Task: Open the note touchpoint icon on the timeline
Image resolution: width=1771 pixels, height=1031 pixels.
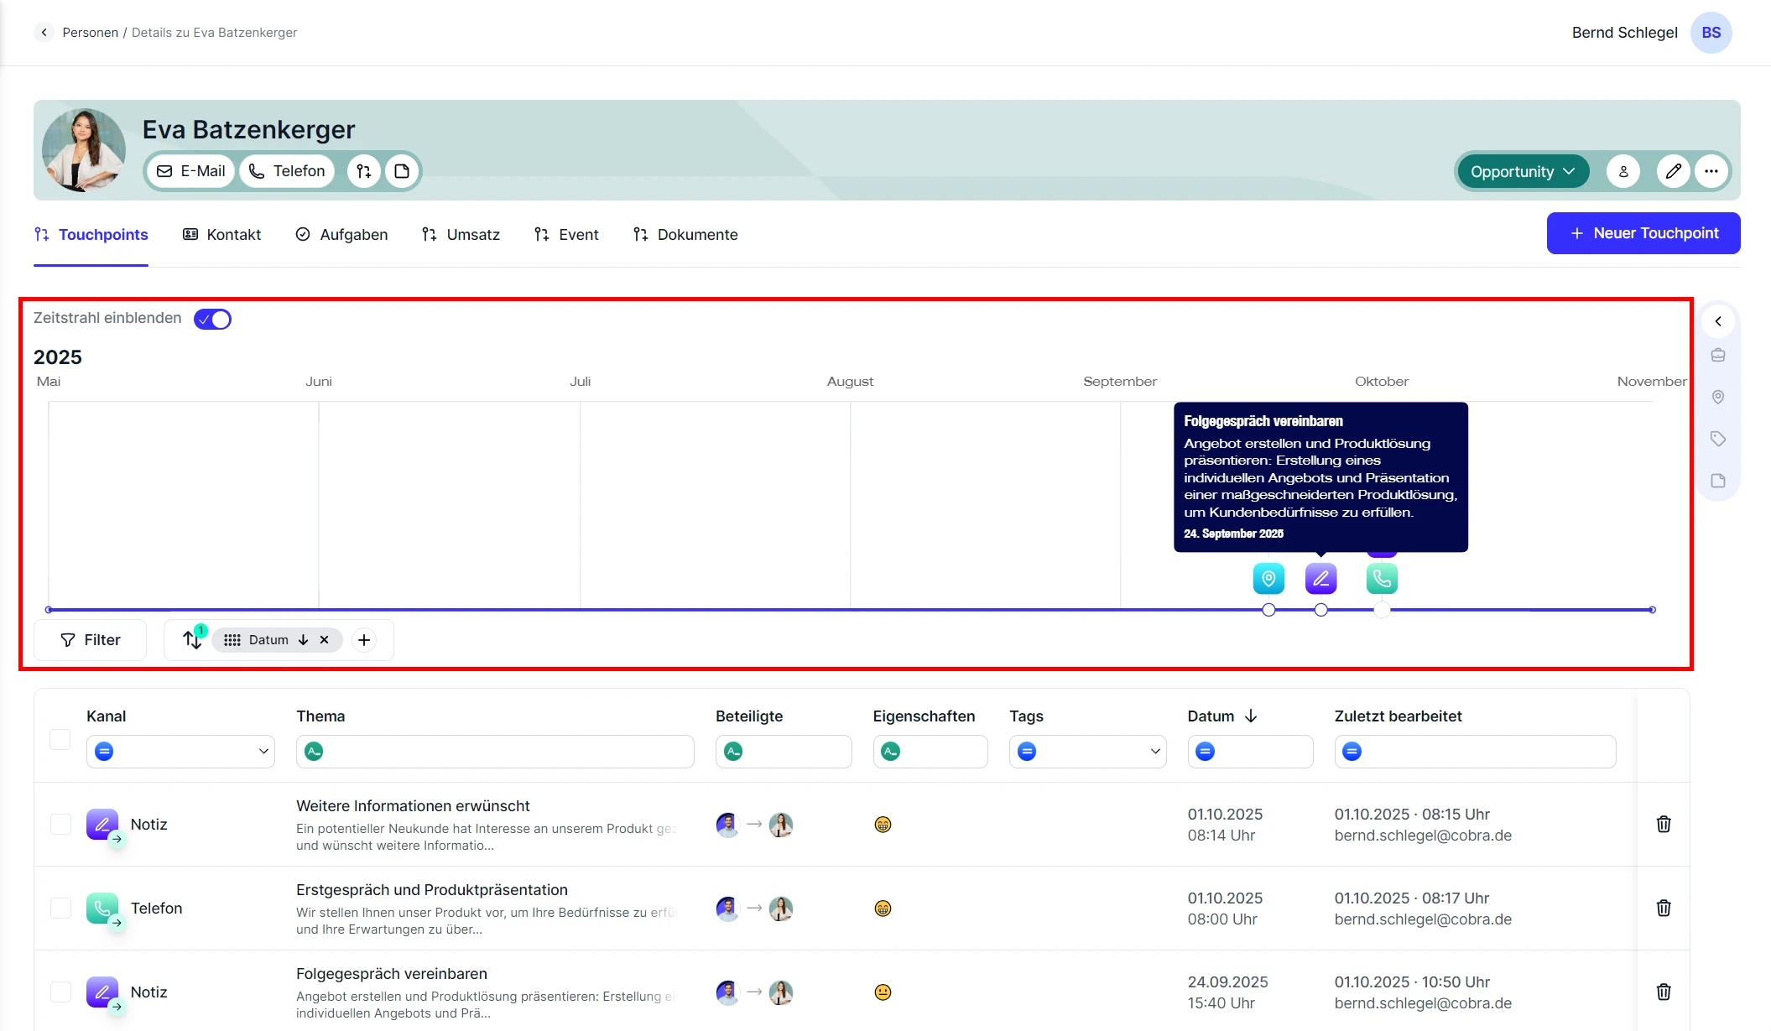Action: point(1320,578)
